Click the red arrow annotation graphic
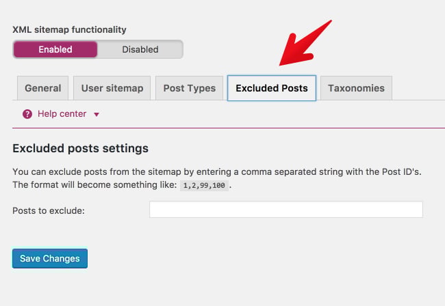Screen dimensions: 445x306 click(x=305, y=43)
